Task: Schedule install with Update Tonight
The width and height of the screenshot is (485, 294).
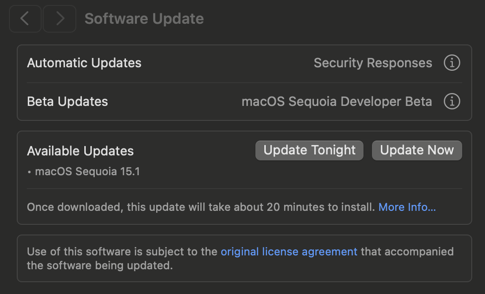Action: coord(309,150)
